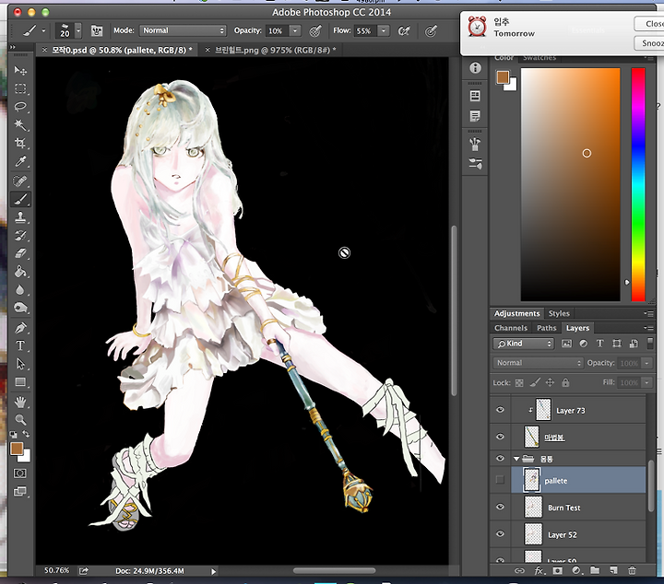Select the Move tool
664x584 pixels.
click(20, 70)
